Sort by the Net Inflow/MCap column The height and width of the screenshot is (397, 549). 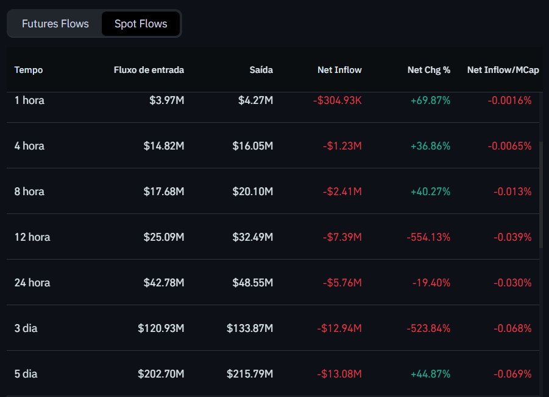(x=503, y=70)
